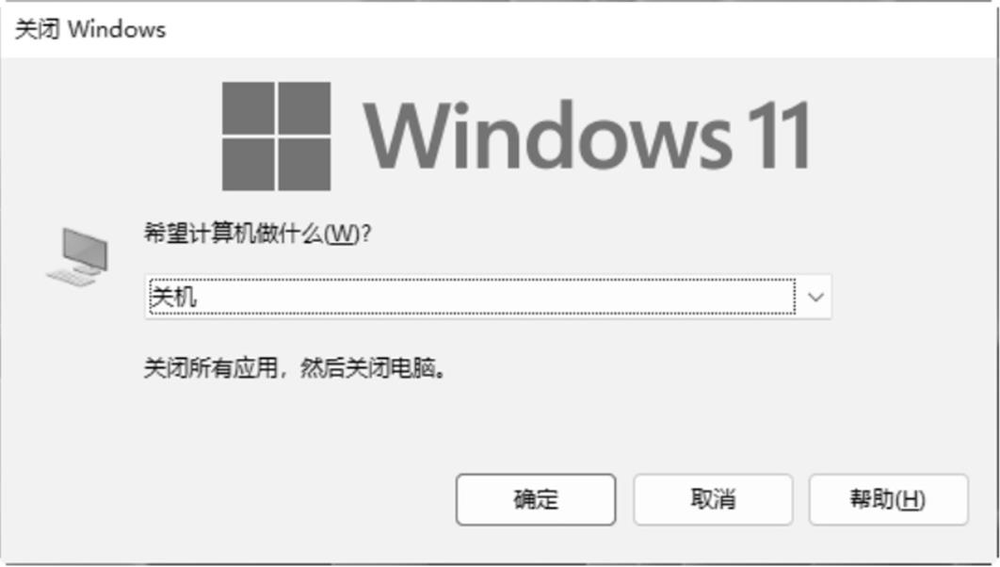Image resolution: width=1000 pixels, height=567 pixels.
Task: Confirm shutdown with the 确定 button
Action: tap(536, 499)
